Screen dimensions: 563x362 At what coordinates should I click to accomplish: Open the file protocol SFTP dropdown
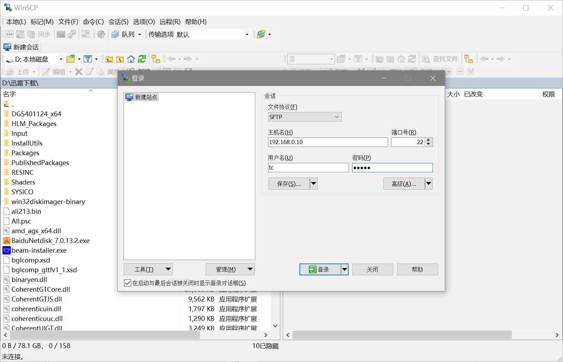(305, 117)
